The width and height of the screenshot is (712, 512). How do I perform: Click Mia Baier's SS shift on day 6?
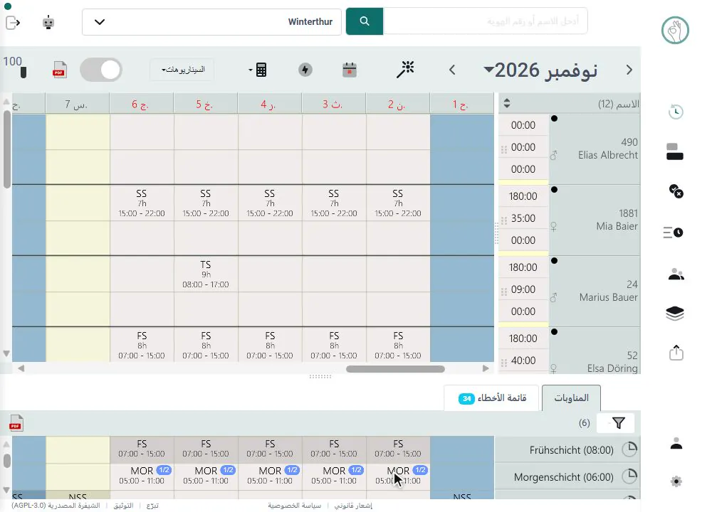pyautogui.click(x=142, y=203)
